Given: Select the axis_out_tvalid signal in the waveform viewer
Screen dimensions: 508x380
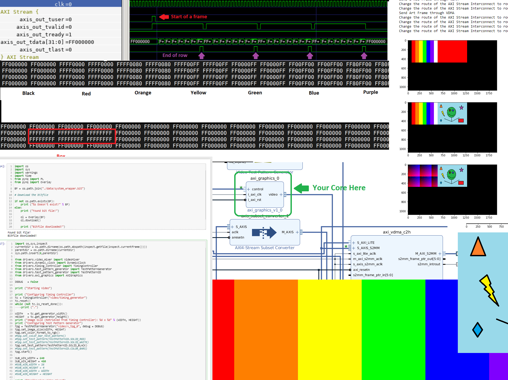Looking at the screenshot, I should pos(44,27).
